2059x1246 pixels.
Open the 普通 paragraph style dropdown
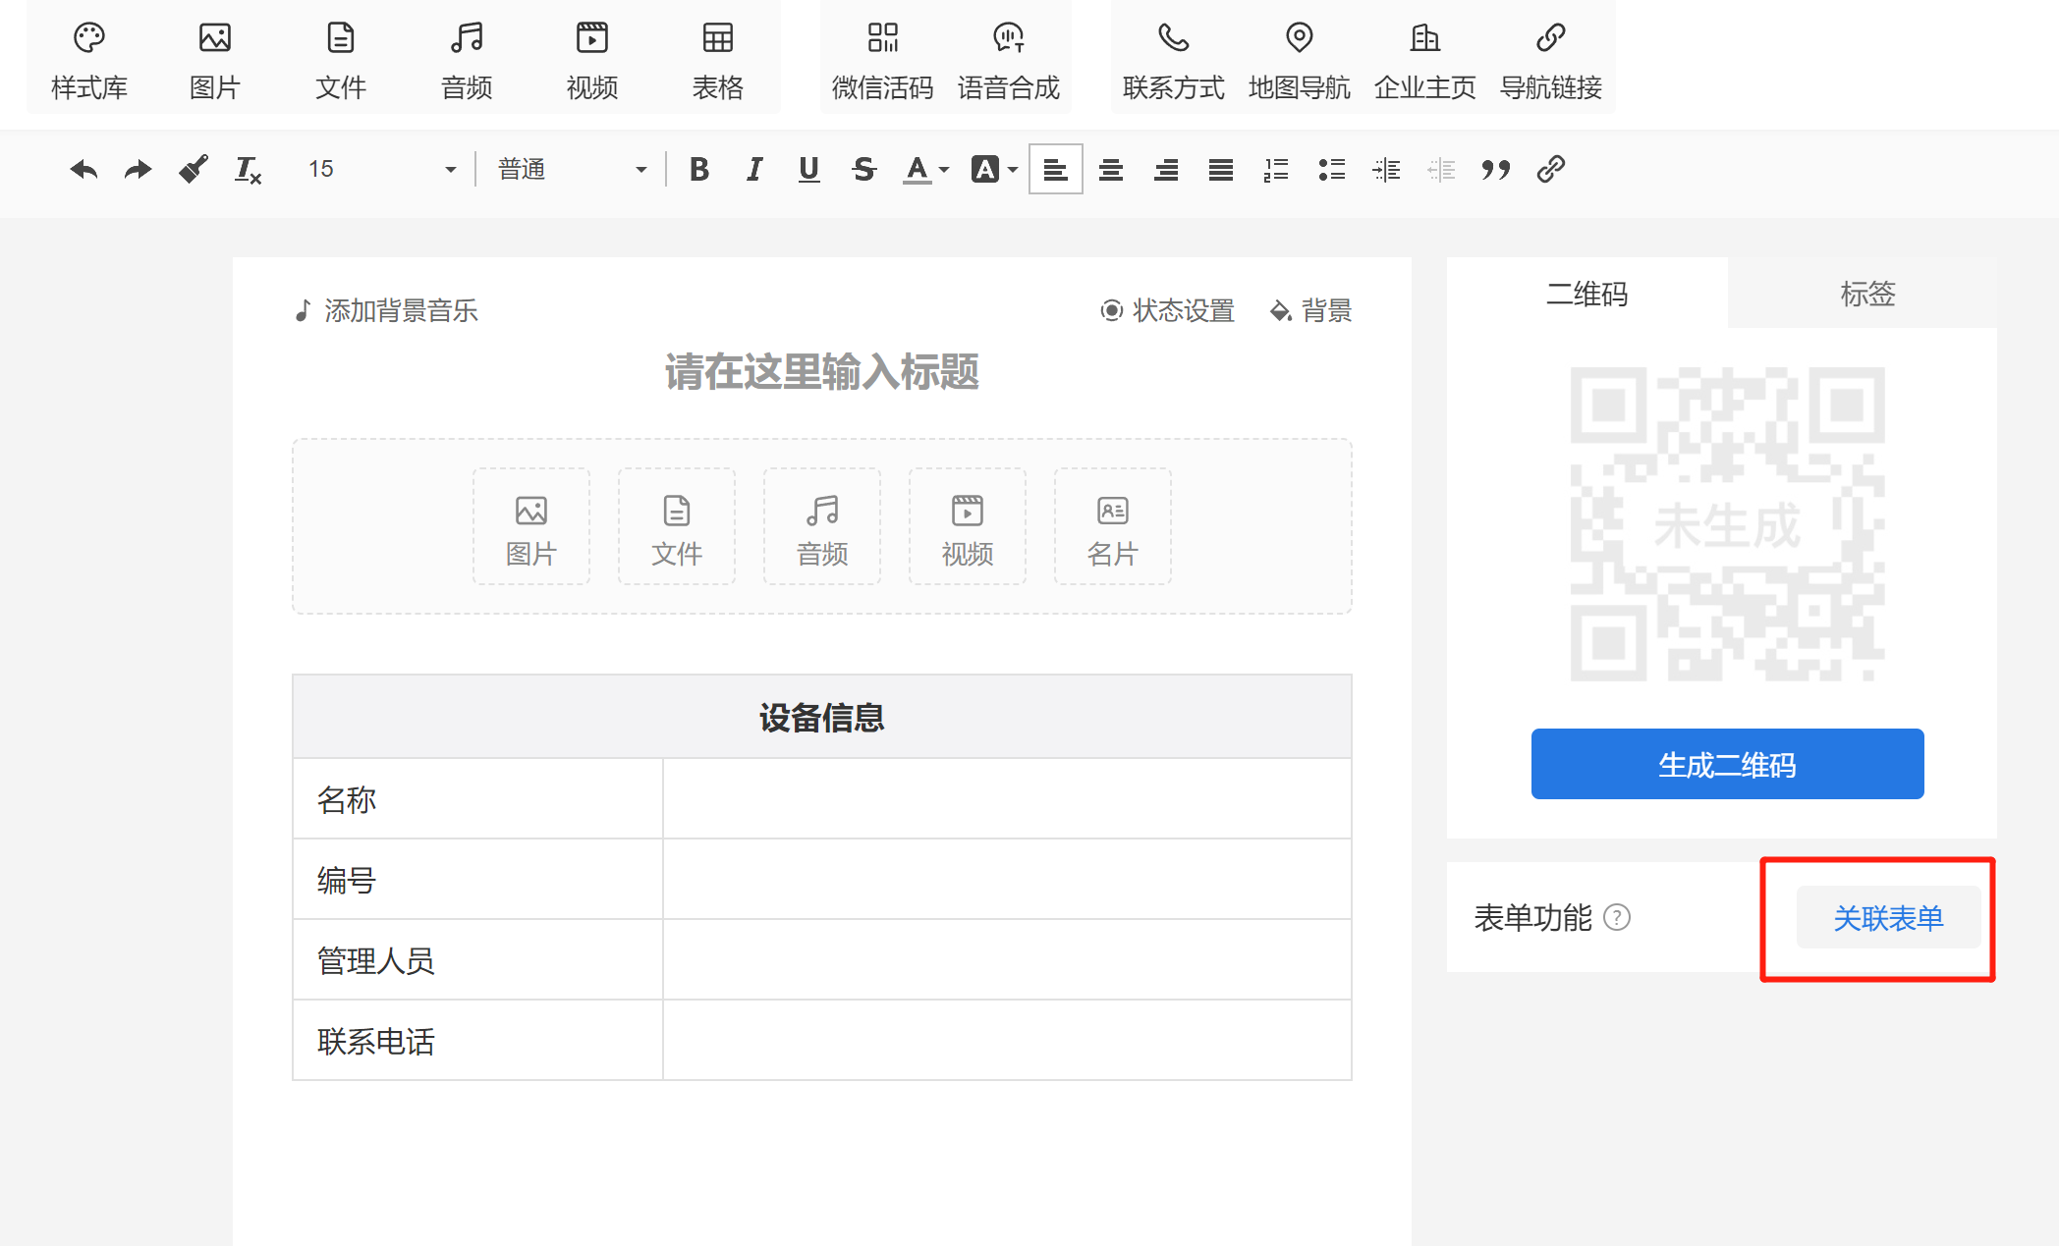point(572,170)
